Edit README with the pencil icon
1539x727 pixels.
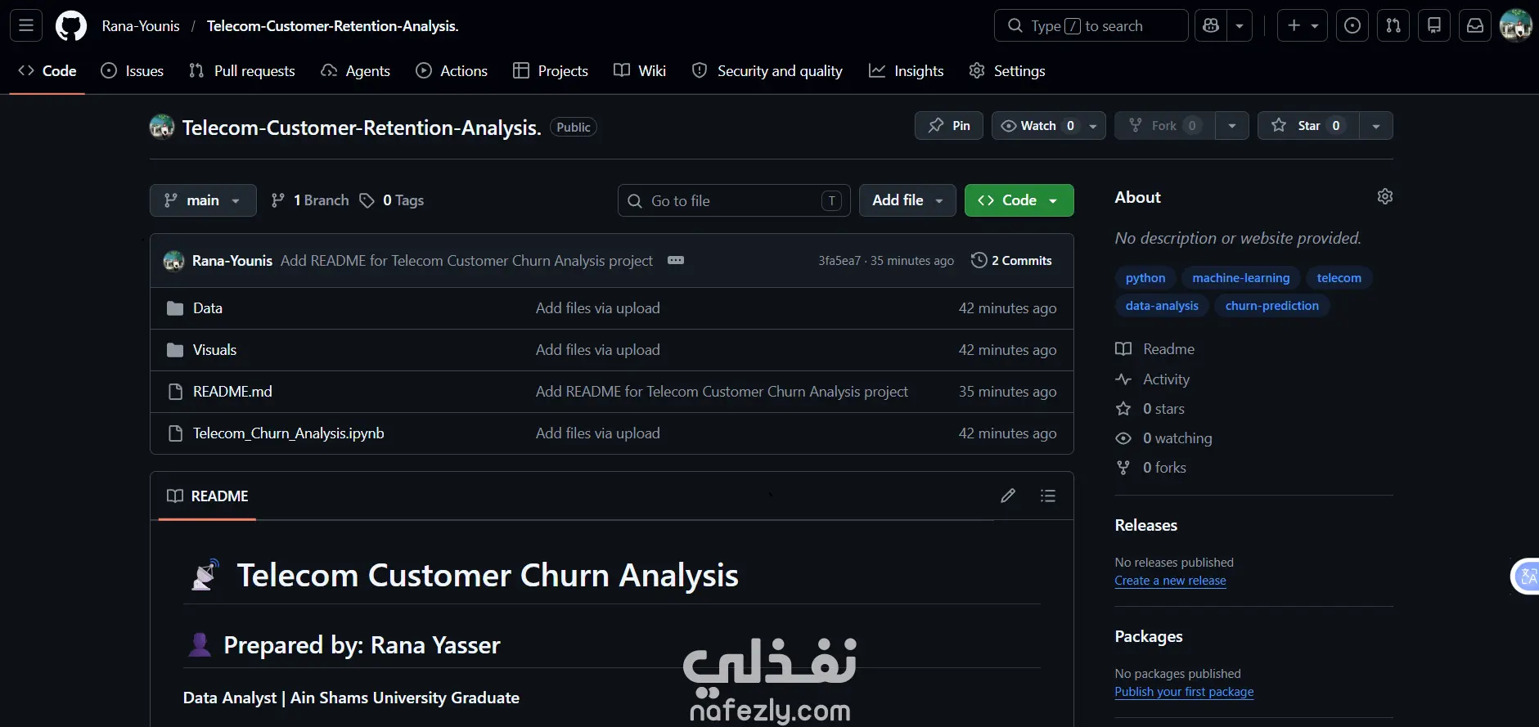[1008, 496]
